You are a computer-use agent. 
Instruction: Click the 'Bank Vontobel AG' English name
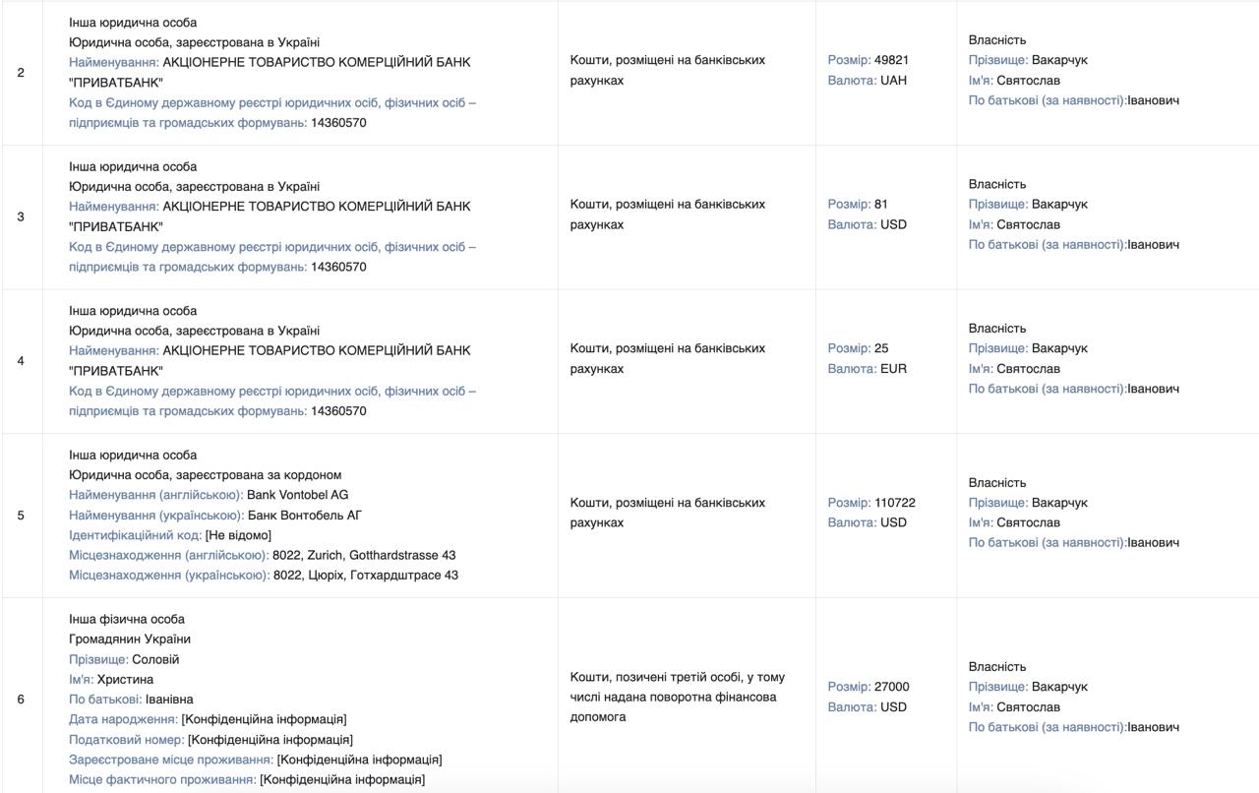click(297, 495)
